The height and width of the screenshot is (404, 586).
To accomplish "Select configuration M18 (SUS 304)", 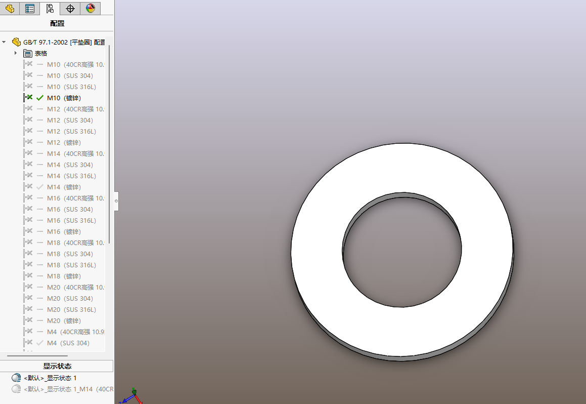I will click(70, 254).
